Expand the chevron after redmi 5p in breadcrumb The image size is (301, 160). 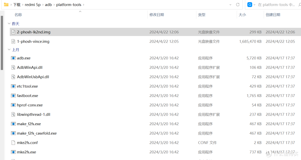(43, 5)
